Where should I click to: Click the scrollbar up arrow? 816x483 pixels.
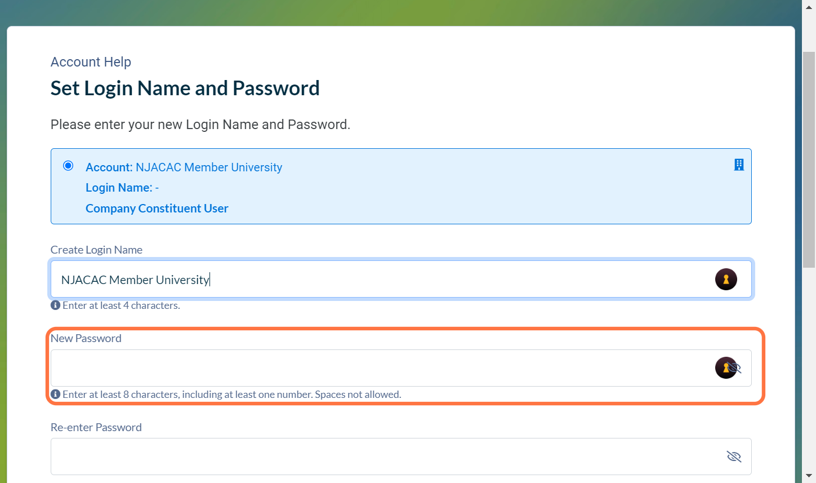tap(809, 7)
